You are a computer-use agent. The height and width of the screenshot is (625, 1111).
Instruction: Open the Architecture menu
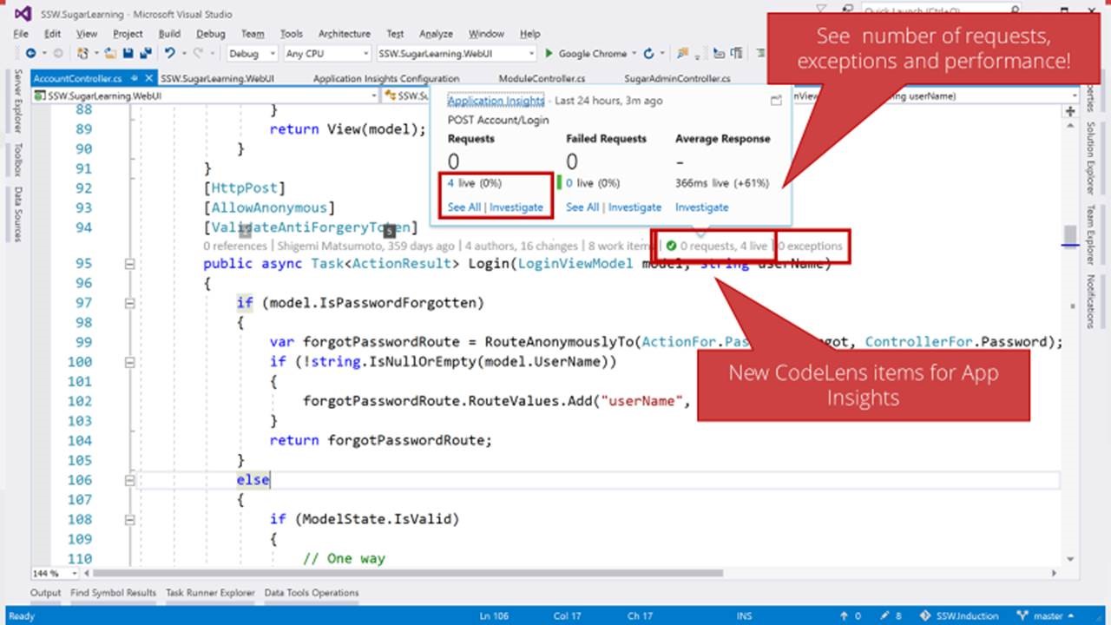(344, 34)
